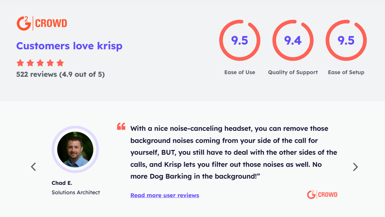Click the fifth rating star
Viewport: 385px width, 217px height.
tap(60, 63)
